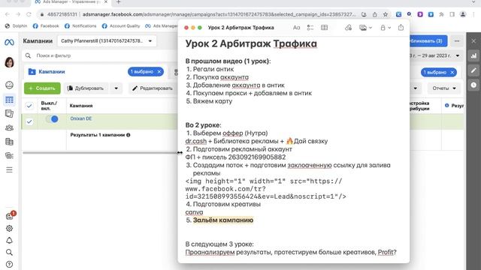This screenshot has height=270, width=481.
Task: Open the dr.cash link in the note
Action: (196, 141)
